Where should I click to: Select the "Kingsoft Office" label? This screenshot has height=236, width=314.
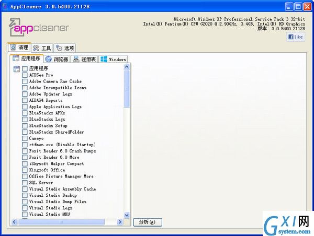pyautogui.click(x=47, y=170)
